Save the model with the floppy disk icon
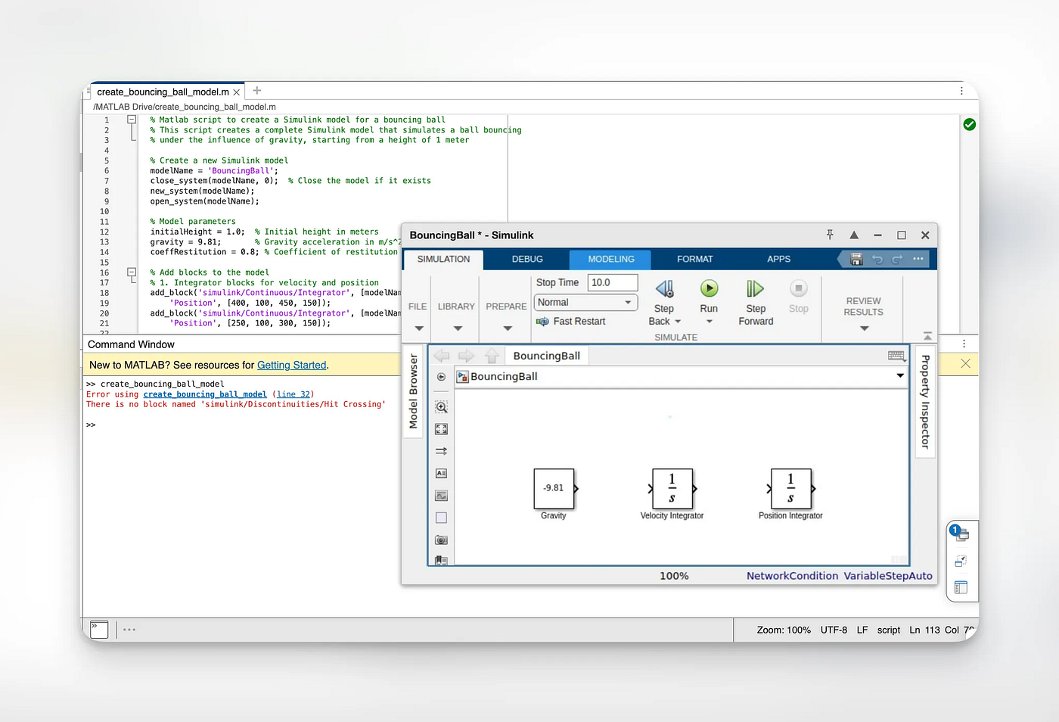 856,259
